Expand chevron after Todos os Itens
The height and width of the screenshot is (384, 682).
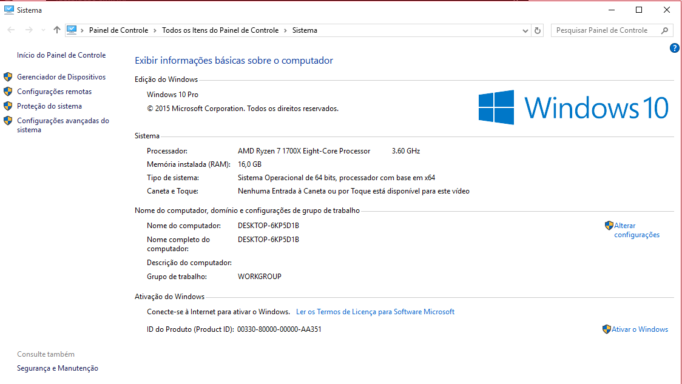point(285,30)
